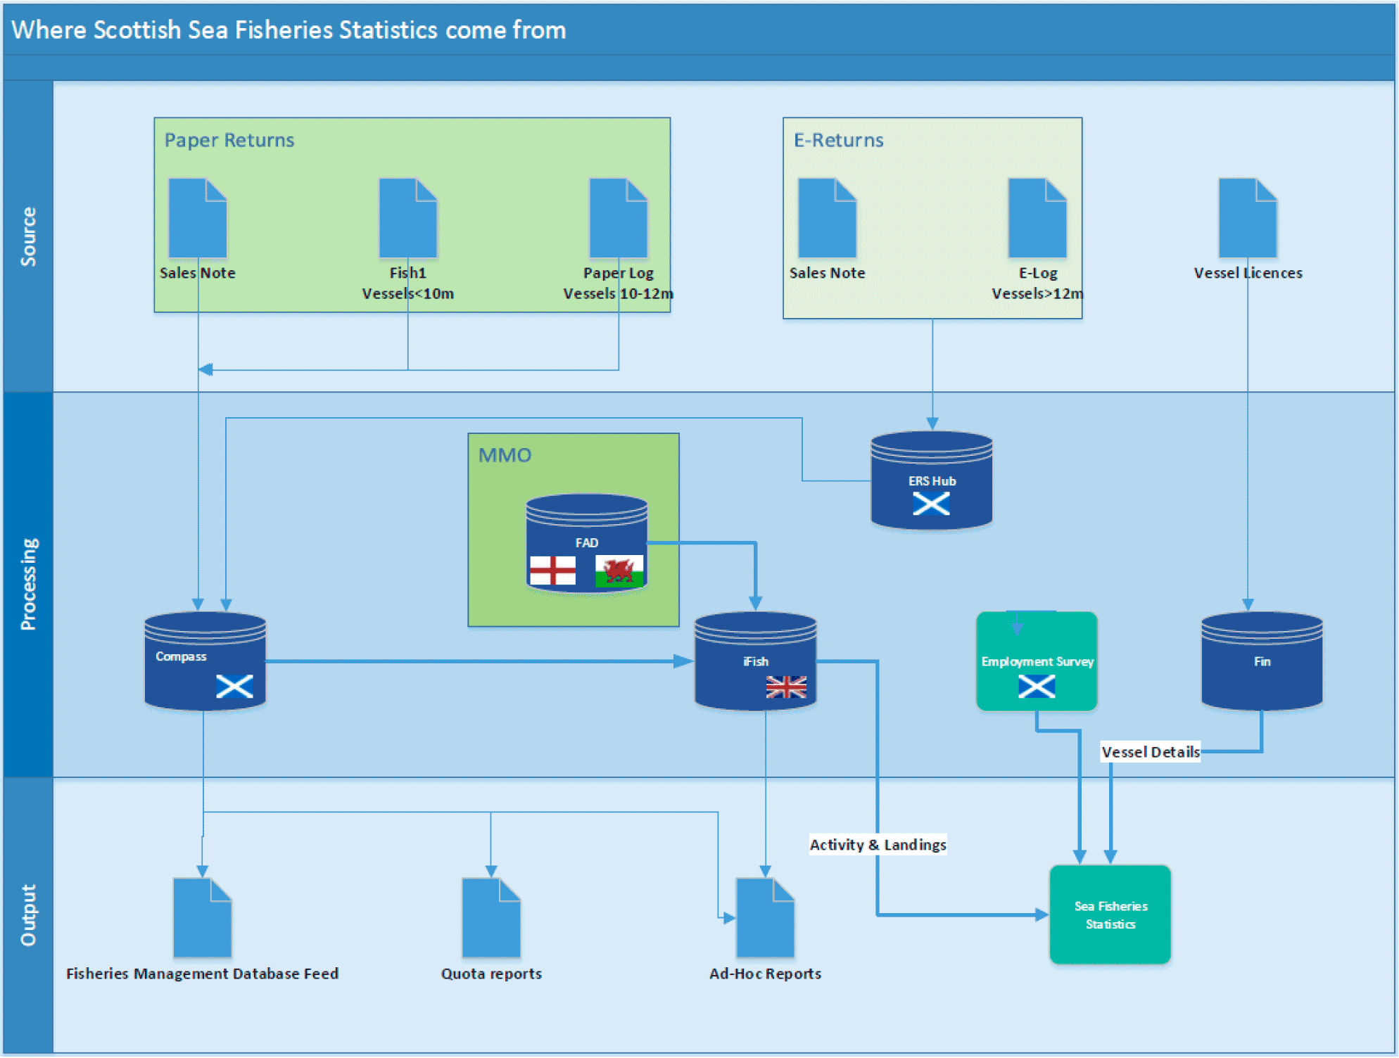1399x1058 pixels.
Task: Click the Paper Log document icon
Action: 619,218
